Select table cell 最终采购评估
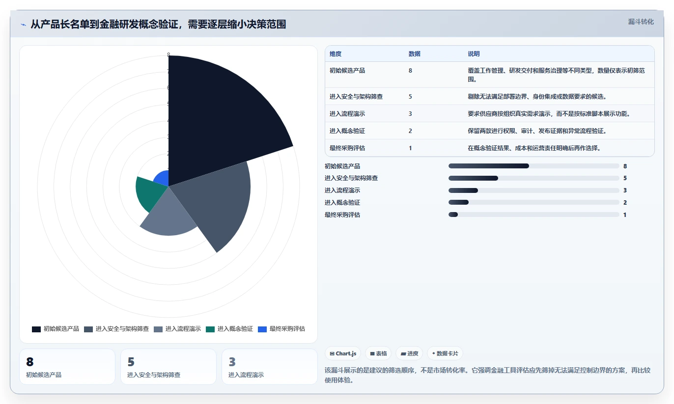This screenshot has width=674, height=404. 347,148
